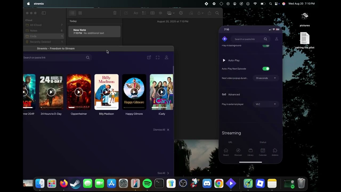The height and width of the screenshot is (192, 341).
Task: Toggle the Notes sidebar icon
Action: click(x=44, y=13)
